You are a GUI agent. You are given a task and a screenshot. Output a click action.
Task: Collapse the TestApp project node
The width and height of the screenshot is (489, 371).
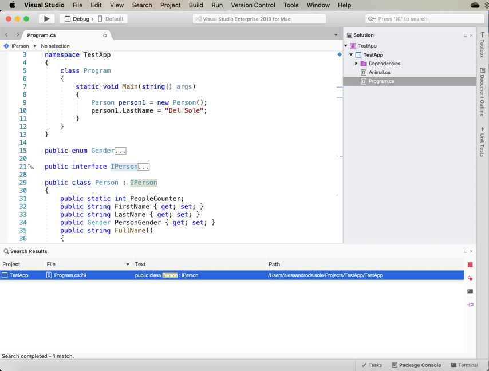tap(351, 54)
